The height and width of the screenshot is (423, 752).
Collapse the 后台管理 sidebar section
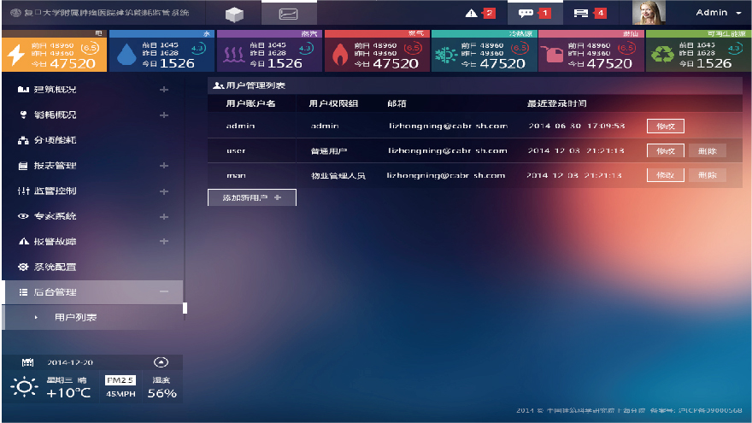[x=164, y=292]
